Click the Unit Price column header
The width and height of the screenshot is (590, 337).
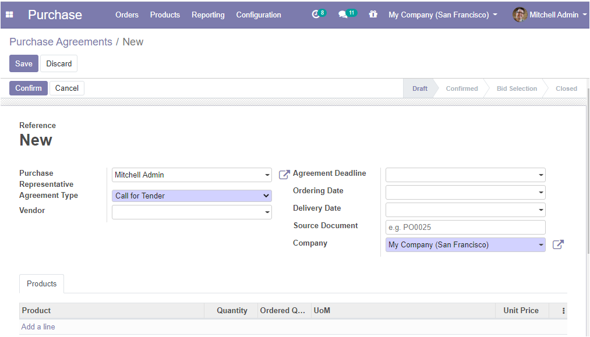tap(522, 311)
